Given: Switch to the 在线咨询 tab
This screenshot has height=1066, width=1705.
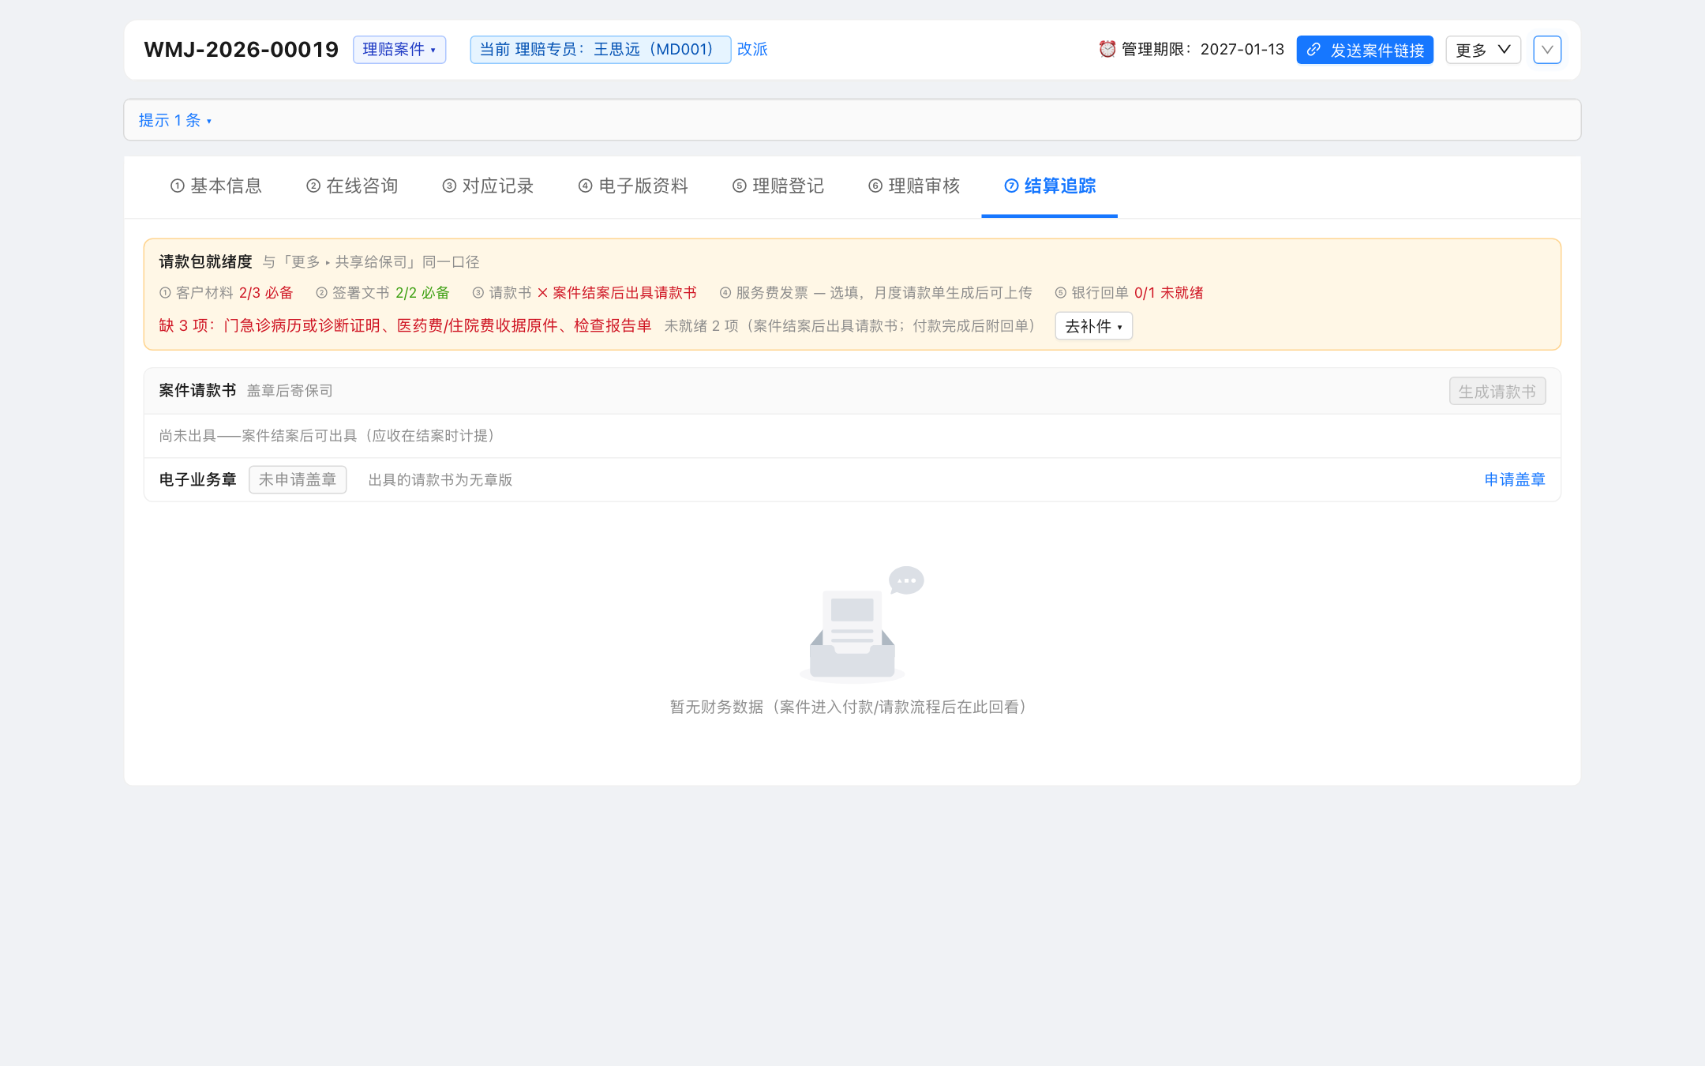Looking at the screenshot, I should coord(352,186).
